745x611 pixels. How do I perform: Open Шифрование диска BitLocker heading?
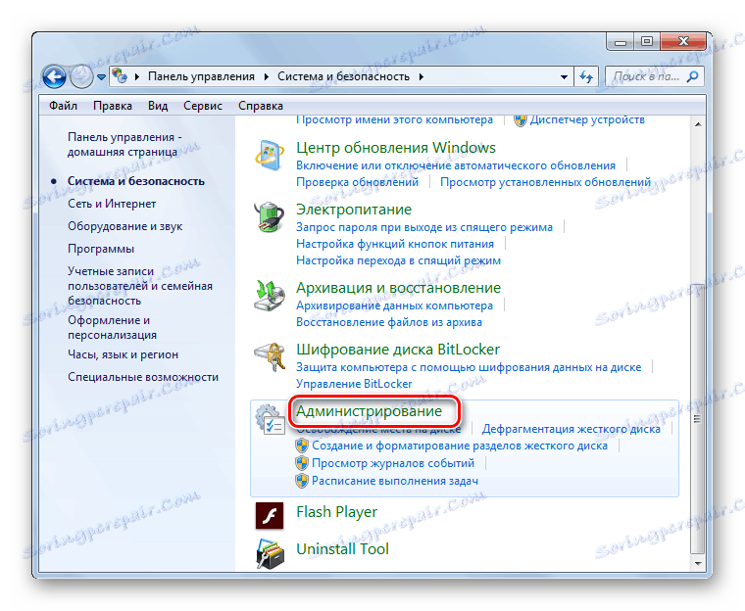[x=398, y=350]
